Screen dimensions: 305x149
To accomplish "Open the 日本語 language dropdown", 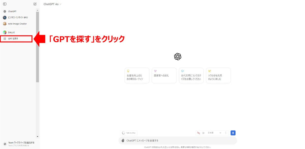I will (214, 133).
